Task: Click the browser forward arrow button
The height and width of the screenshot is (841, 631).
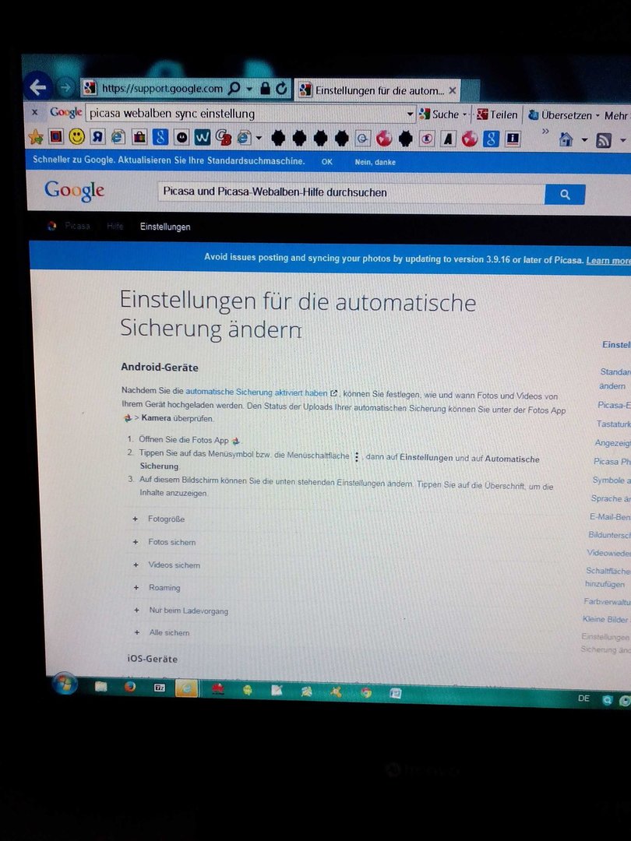Action: 65,87
